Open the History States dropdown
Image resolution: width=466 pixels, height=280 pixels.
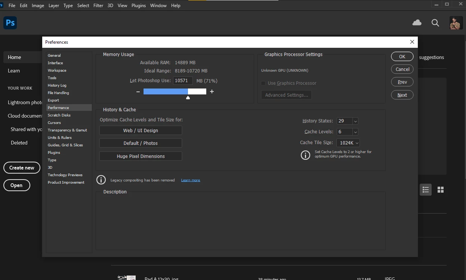355,121
